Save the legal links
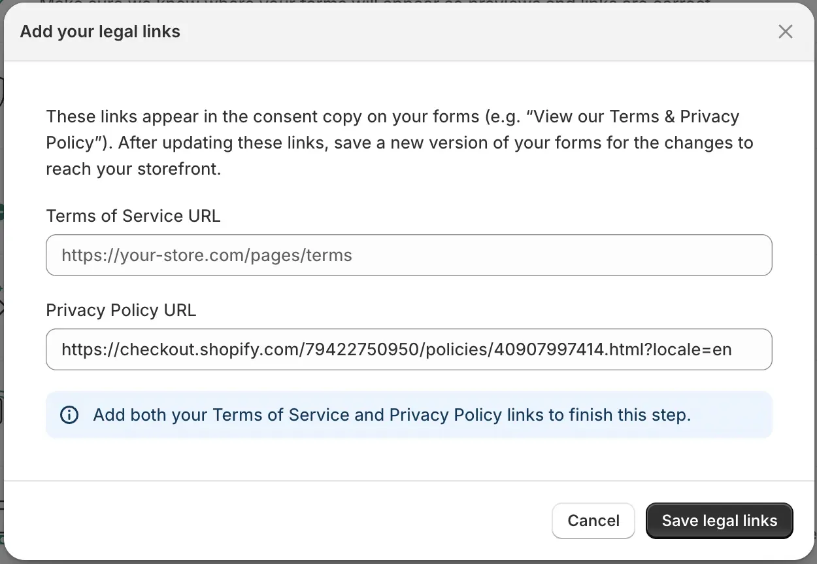 (719, 521)
